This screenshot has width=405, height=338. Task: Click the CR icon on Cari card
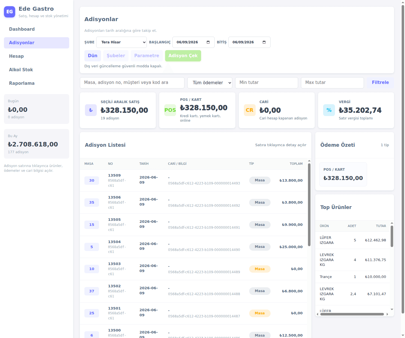click(249, 110)
